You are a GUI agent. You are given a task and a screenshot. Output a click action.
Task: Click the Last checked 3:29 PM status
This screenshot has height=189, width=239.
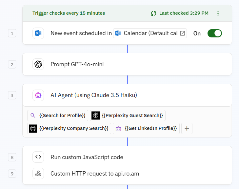[184, 13]
